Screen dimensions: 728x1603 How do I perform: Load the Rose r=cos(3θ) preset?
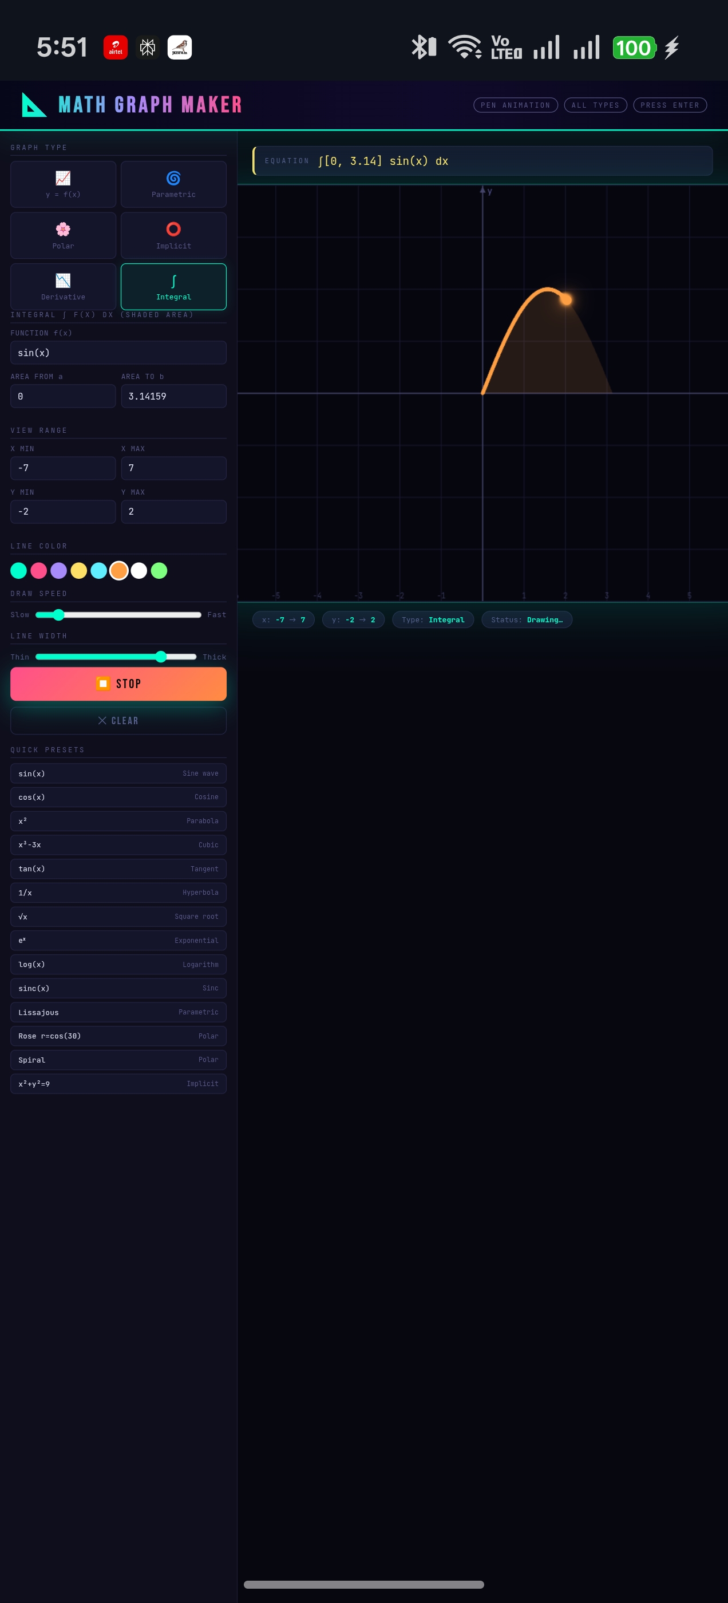(x=118, y=1036)
